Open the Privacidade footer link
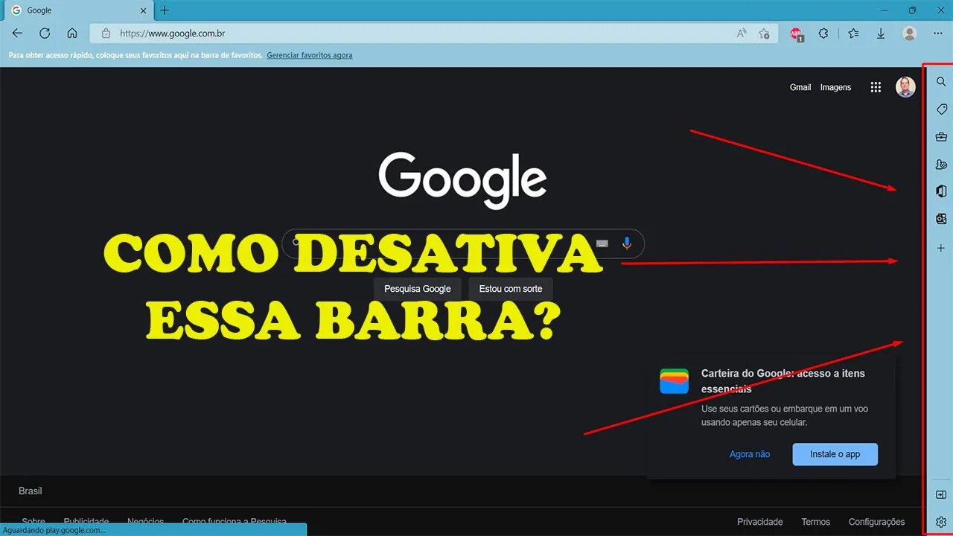This screenshot has width=953, height=536. click(759, 522)
